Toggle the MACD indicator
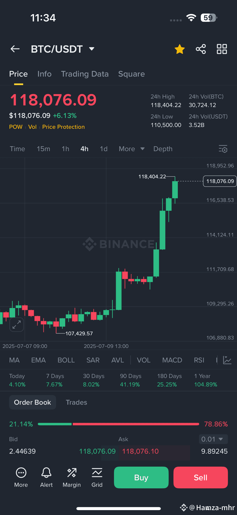 [172, 360]
